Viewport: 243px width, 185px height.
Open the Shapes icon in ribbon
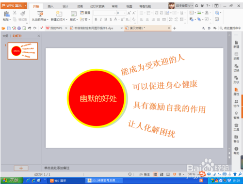point(192,19)
